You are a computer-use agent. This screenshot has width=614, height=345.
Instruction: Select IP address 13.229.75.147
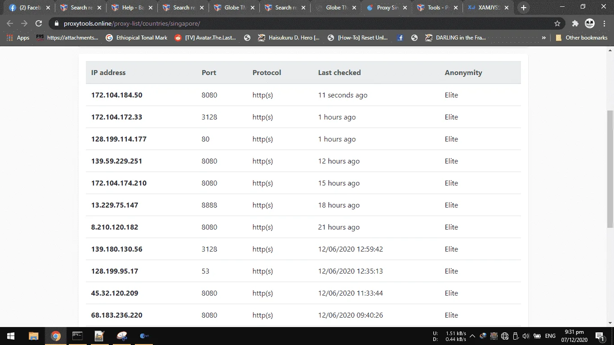tap(115, 205)
